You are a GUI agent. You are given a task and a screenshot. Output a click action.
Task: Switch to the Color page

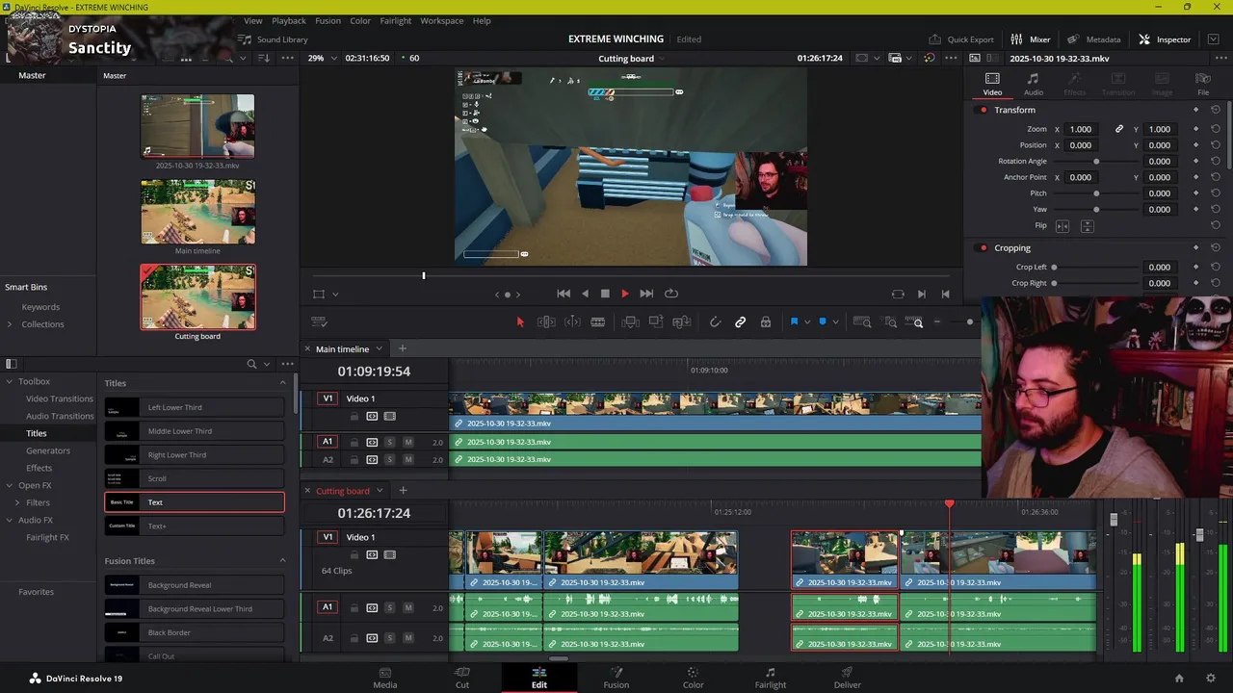click(x=693, y=678)
